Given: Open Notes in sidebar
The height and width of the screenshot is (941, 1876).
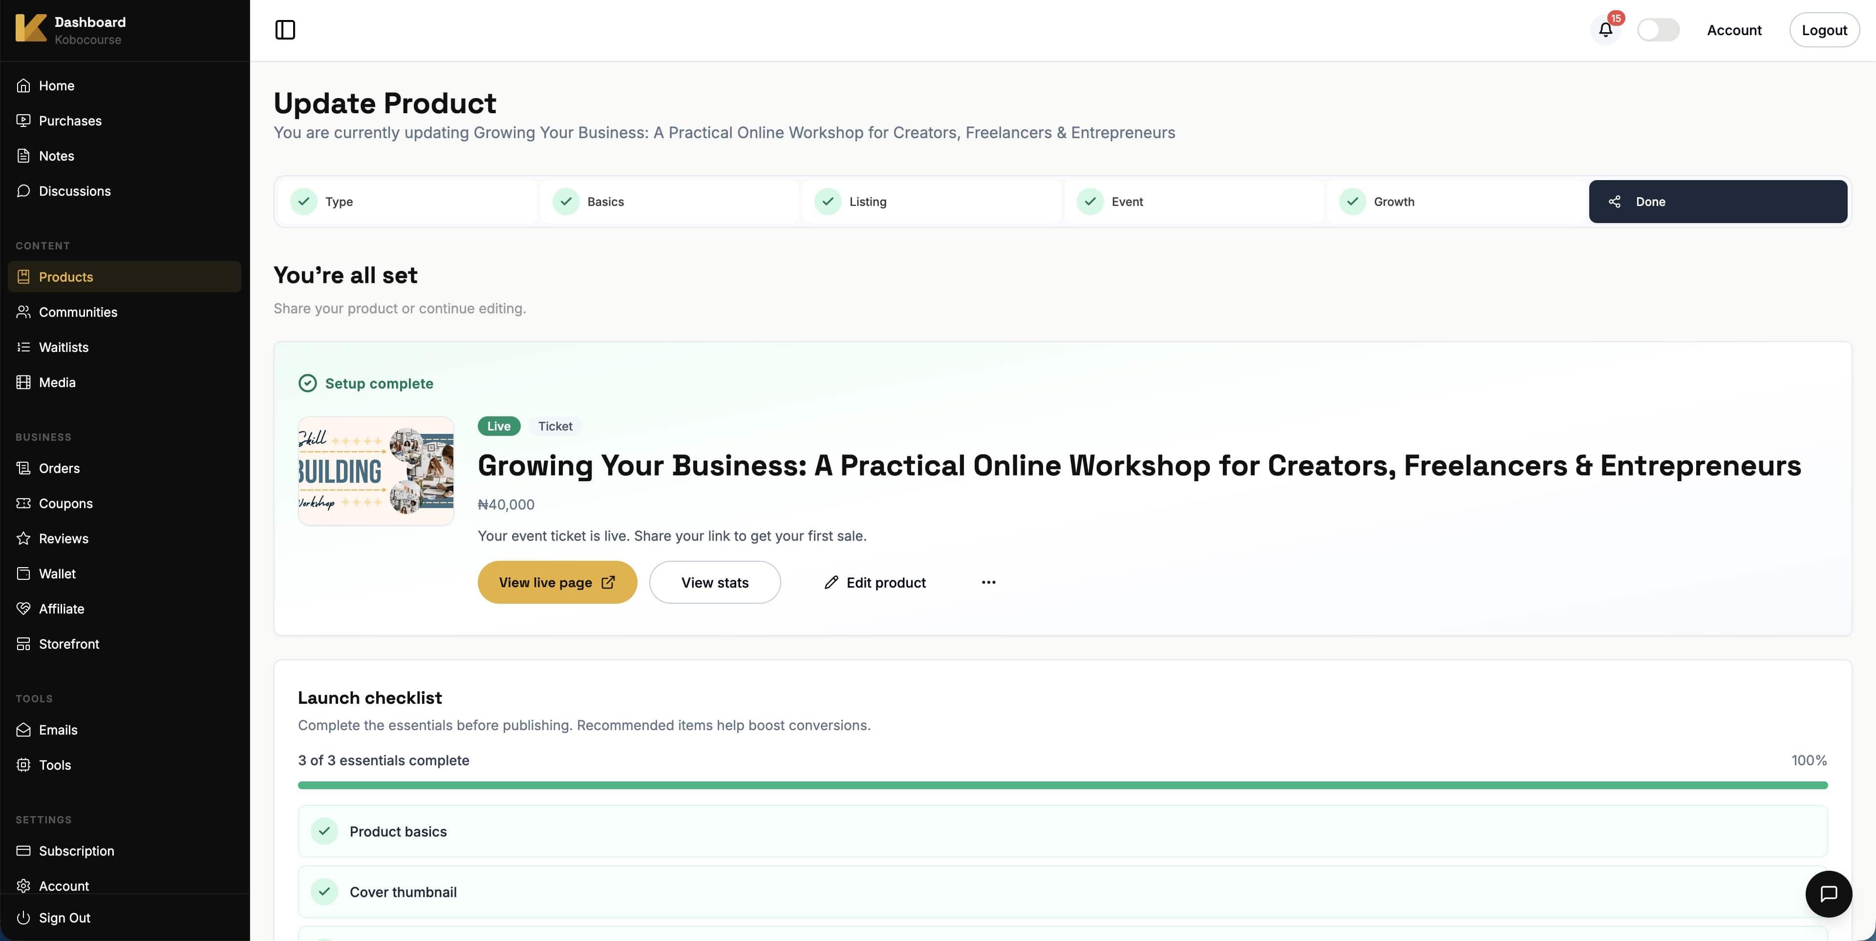Looking at the screenshot, I should pyautogui.click(x=125, y=156).
